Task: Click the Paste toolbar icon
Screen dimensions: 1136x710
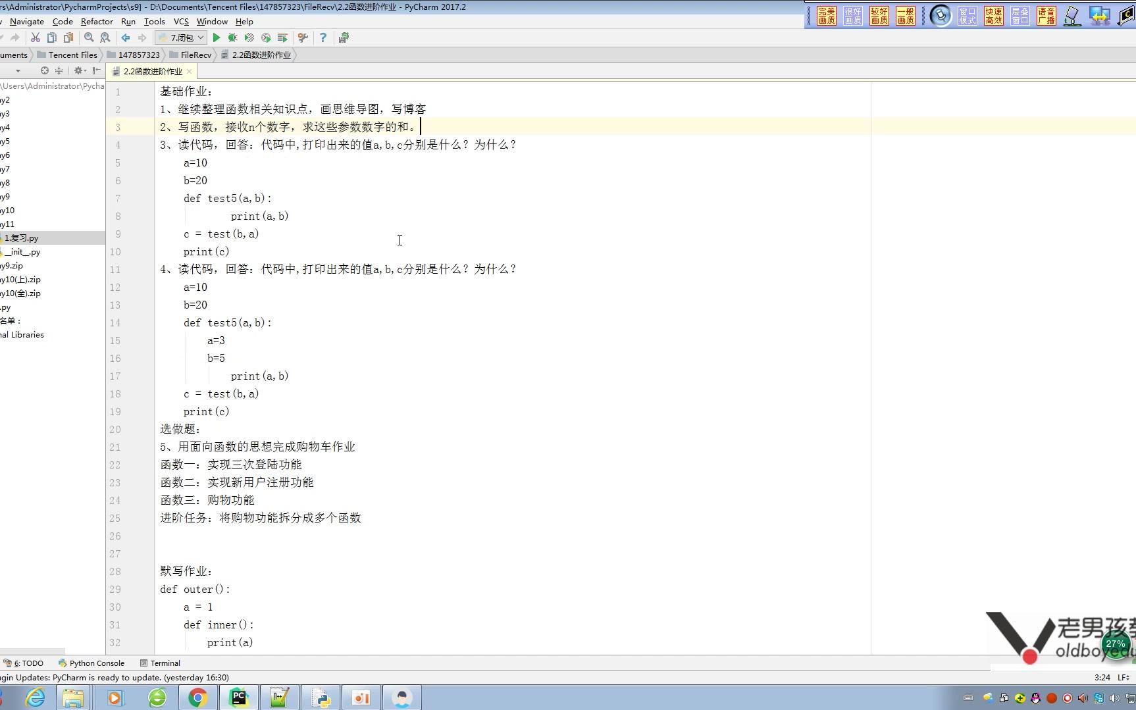Action: (x=68, y=38)
